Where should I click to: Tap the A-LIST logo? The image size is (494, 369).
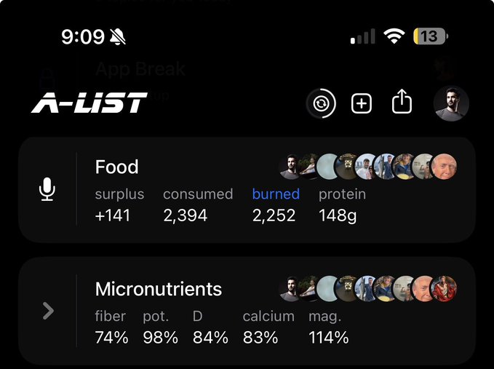[x=89, y=103]
